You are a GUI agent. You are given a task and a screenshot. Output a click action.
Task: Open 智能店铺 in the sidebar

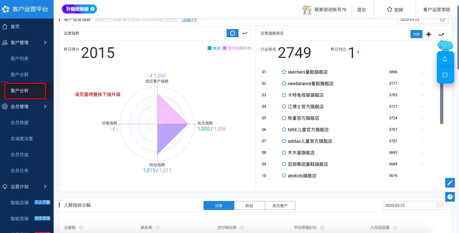point(20,203)
